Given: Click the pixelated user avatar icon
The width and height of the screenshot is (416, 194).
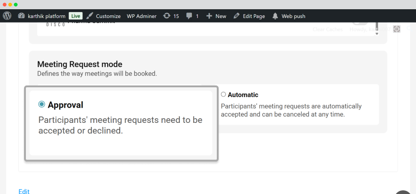Looking at the screenshot, I should point(397,29).
